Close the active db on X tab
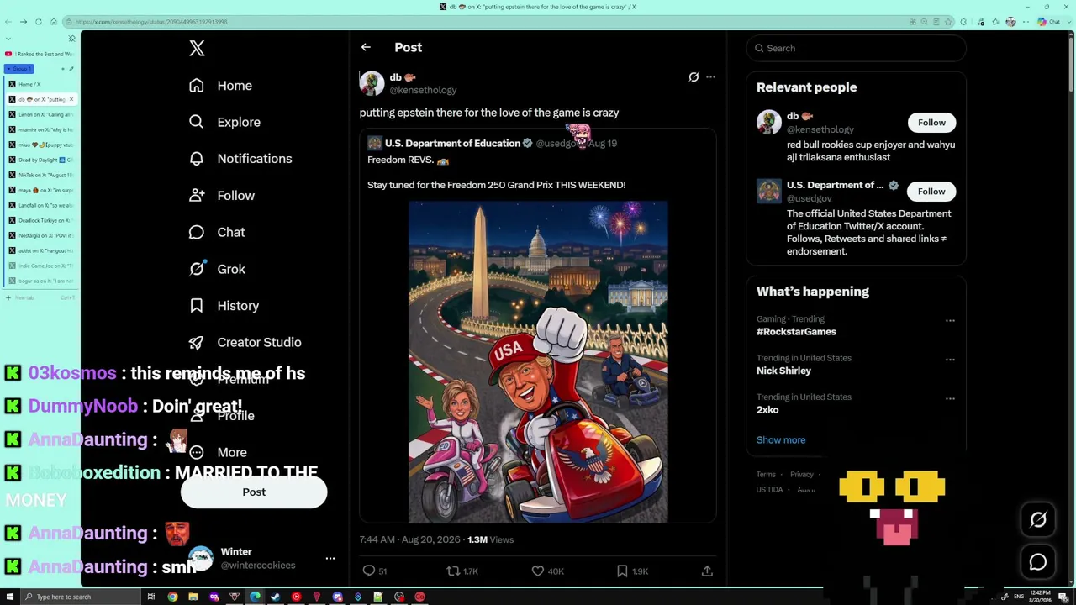 tap(71, 99)
